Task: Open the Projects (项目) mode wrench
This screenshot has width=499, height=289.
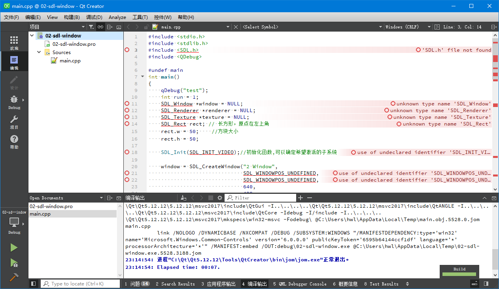Action: [x=14, y=122]
